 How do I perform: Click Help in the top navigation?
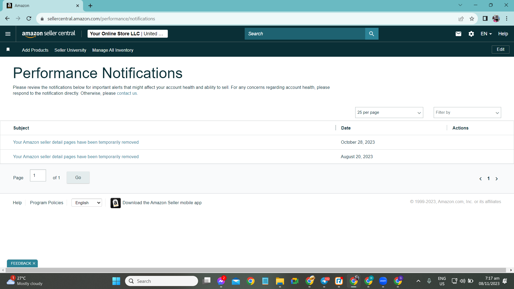(503, 34)
